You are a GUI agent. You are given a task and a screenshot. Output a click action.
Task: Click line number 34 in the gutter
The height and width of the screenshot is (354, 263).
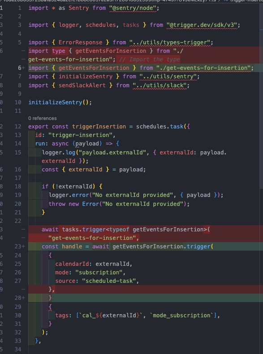pyautogui.click(x=18, y=350)
